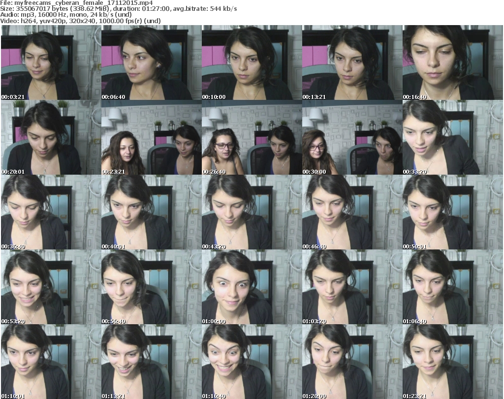This screenshot has width=504, height=399.
Task: Pick the thumbnail at 00:16:40
Action: 453,62
